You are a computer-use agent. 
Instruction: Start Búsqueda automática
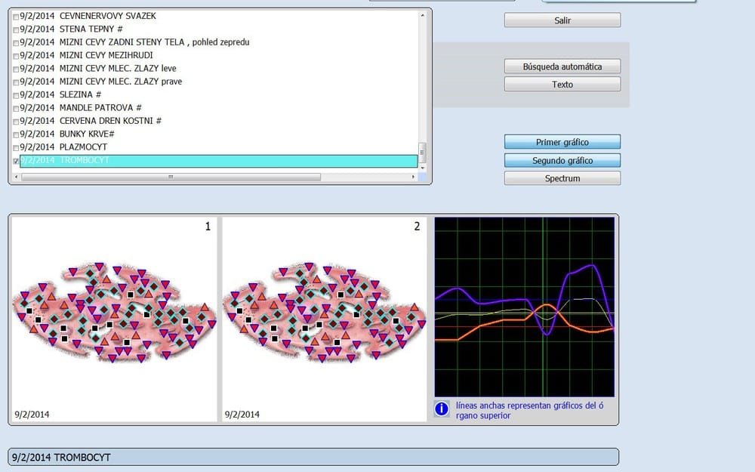(562, 66)
